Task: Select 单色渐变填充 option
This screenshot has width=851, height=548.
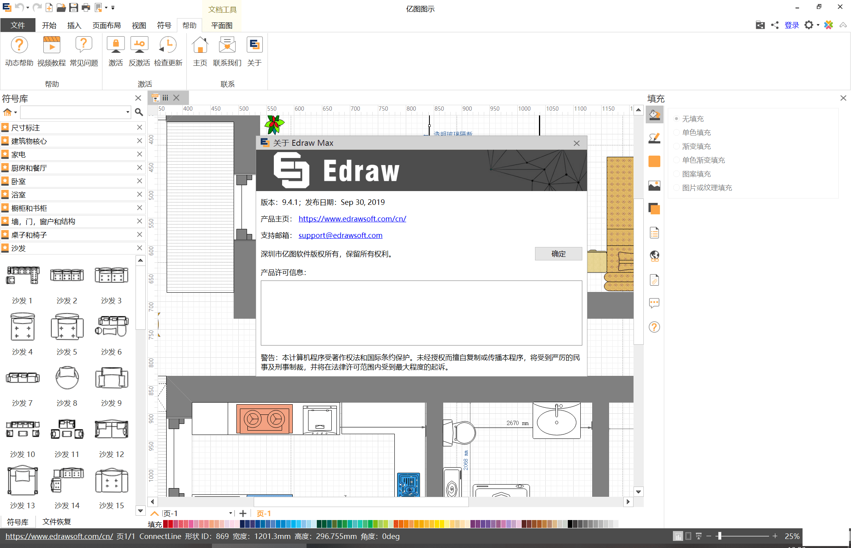Action: pyautogui.click(x=699, y=160)
